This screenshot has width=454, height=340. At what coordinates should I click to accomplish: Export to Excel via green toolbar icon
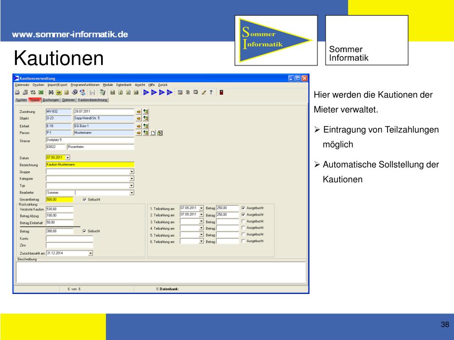pyautogui.click(x=41, y=93)
